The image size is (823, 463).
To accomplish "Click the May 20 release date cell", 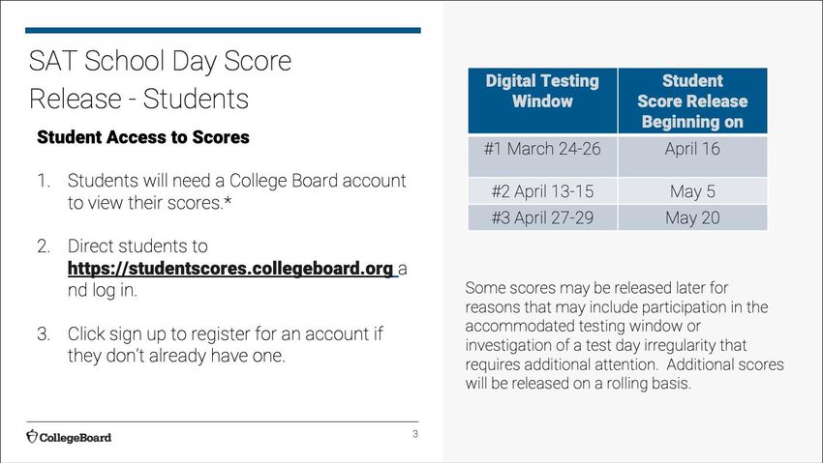I will (692, 217).
